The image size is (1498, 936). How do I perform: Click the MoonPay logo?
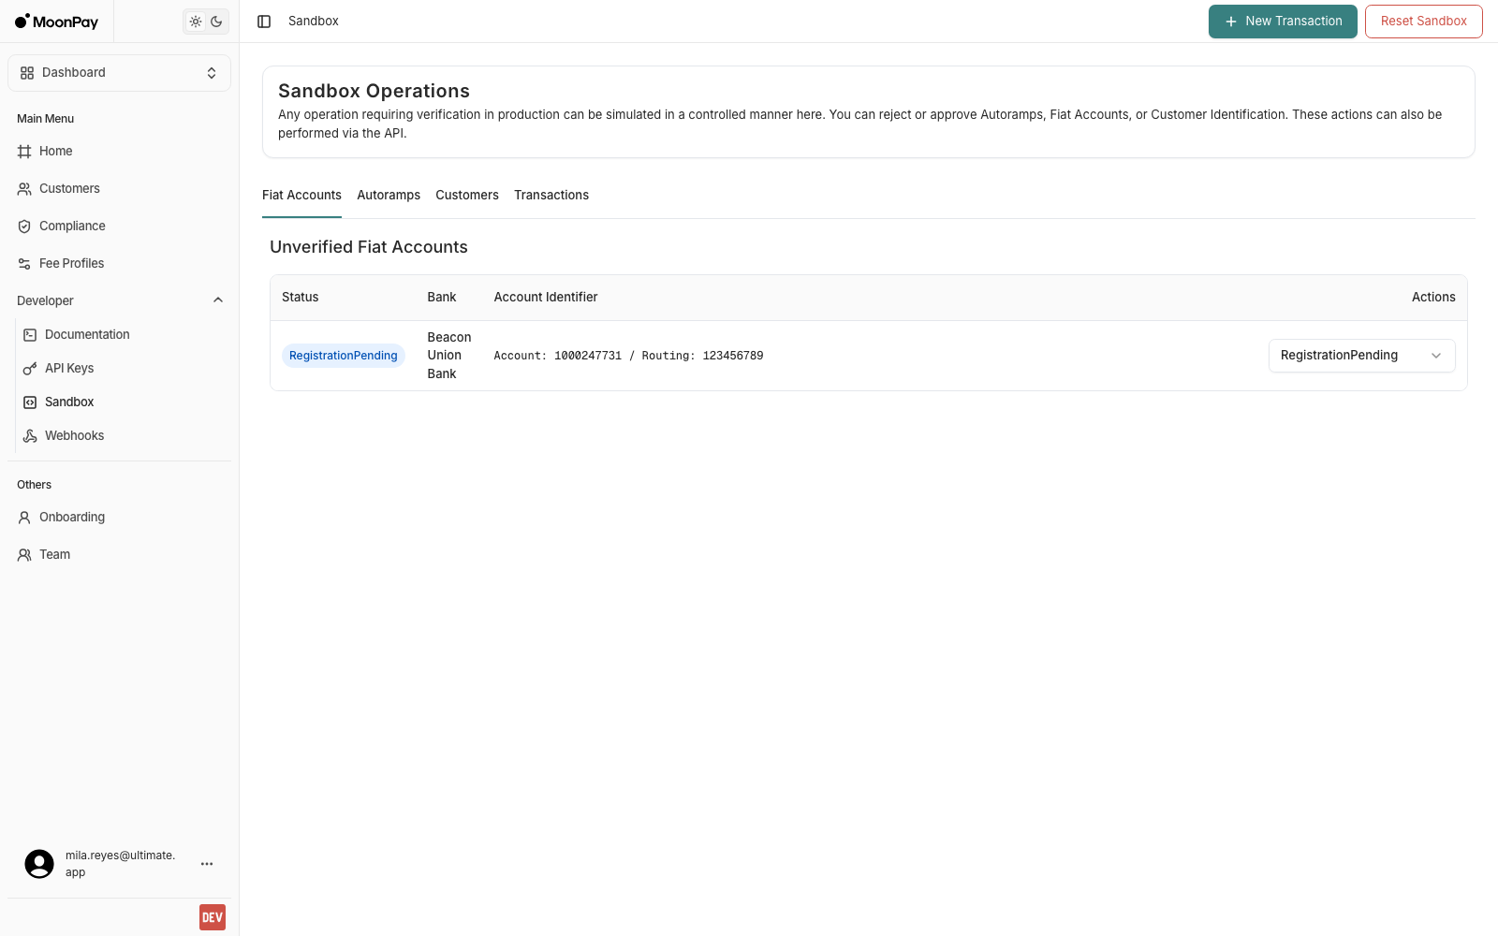point(56,22)
